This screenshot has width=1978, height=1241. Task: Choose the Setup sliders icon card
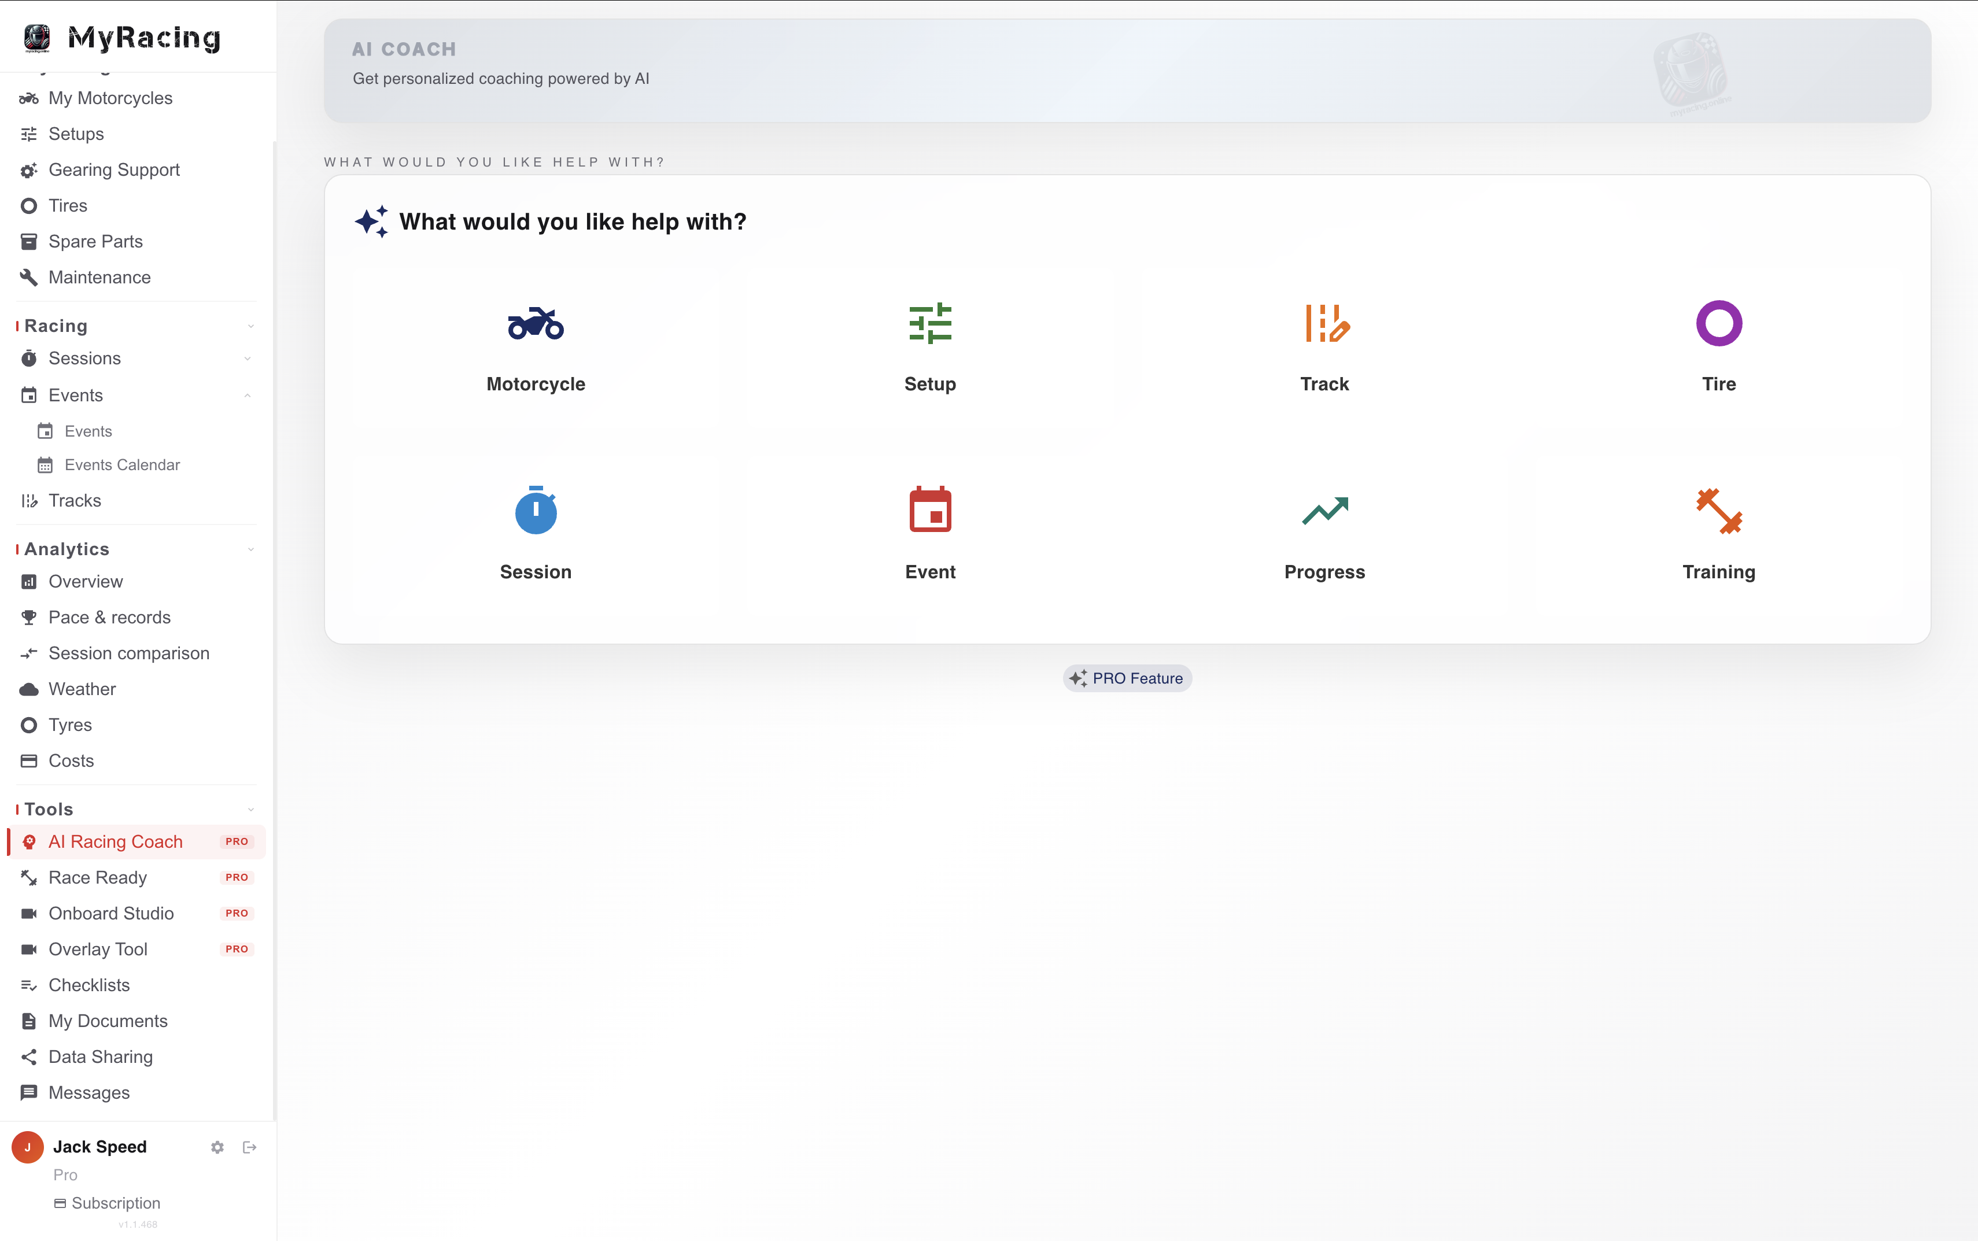pos(930,323)
